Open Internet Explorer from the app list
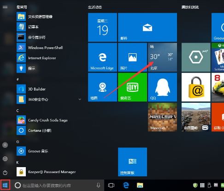The width and height of the screenshot is (224, 191). coord(49,58)
